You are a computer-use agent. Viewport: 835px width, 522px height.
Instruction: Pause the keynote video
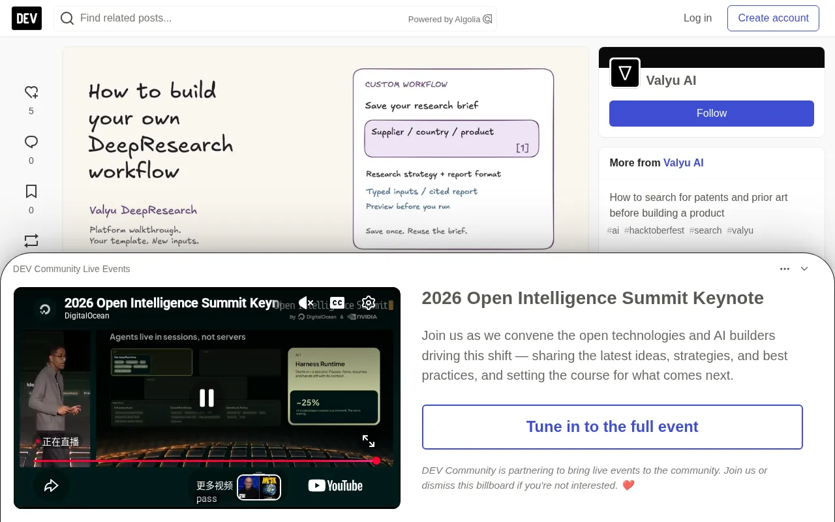click(207, 398)
